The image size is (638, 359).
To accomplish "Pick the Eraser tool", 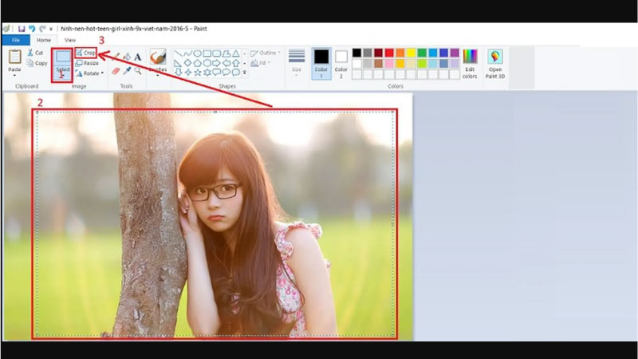I will [x=116, y=71].
